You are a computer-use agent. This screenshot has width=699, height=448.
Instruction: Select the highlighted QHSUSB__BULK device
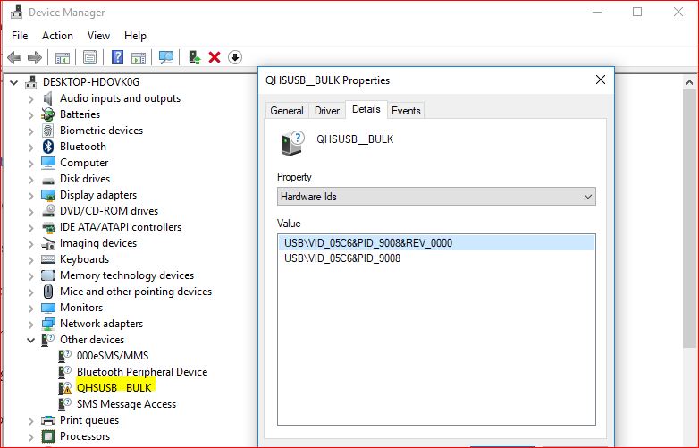(114, 387)
